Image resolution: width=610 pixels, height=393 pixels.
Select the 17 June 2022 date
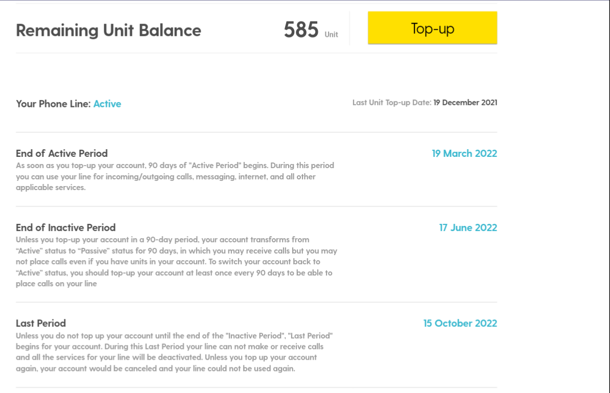pos(468,227)
